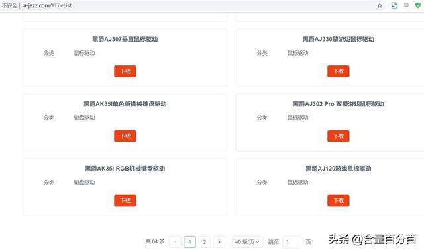Download the 黑爵AJ307垂直鼠标驱动
The width and height of the screenshot is (424, 252).
point(125,71)
